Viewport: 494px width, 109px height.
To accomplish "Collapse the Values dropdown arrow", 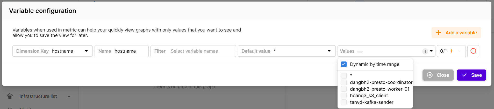I will (431, 51).
